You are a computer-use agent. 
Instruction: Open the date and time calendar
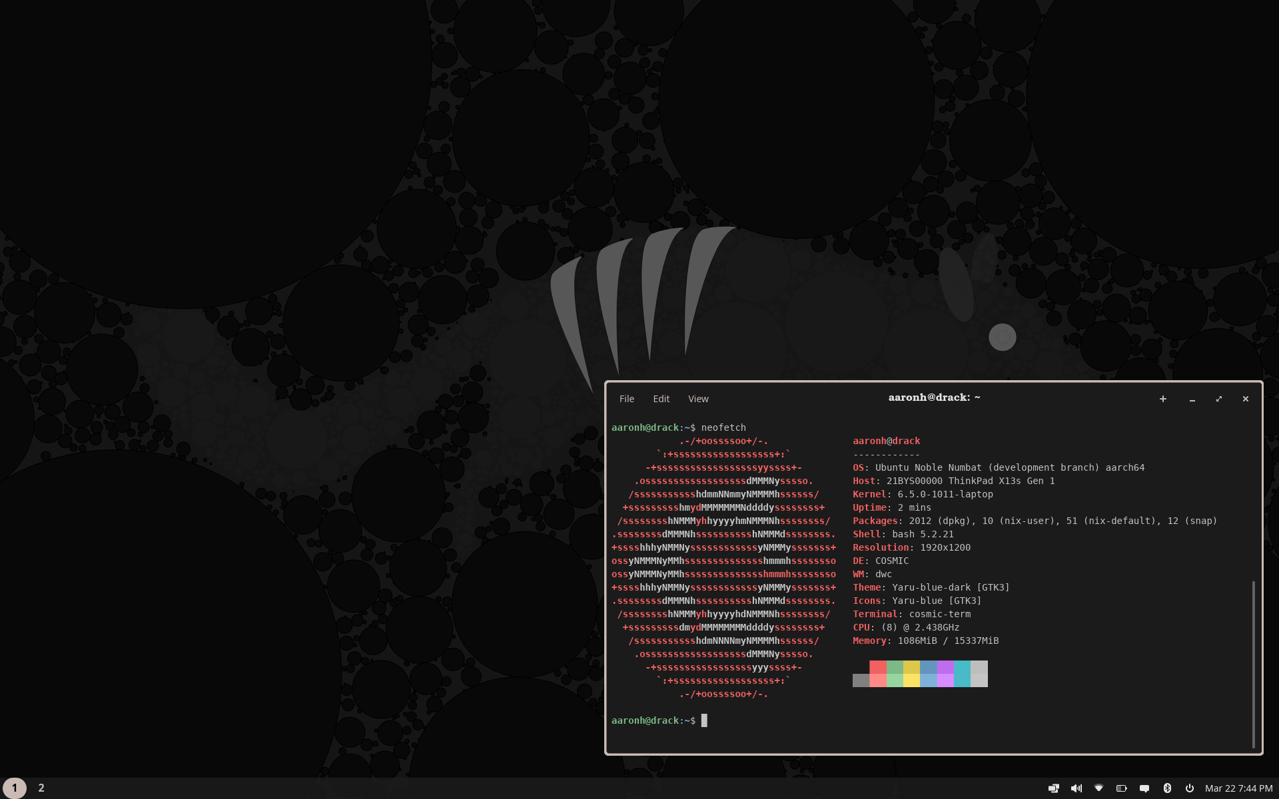(x=1238, y=788)
